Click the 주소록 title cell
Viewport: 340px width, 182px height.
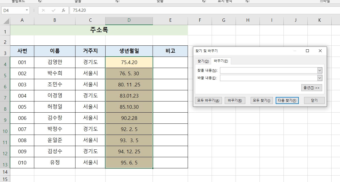[99, 30]
